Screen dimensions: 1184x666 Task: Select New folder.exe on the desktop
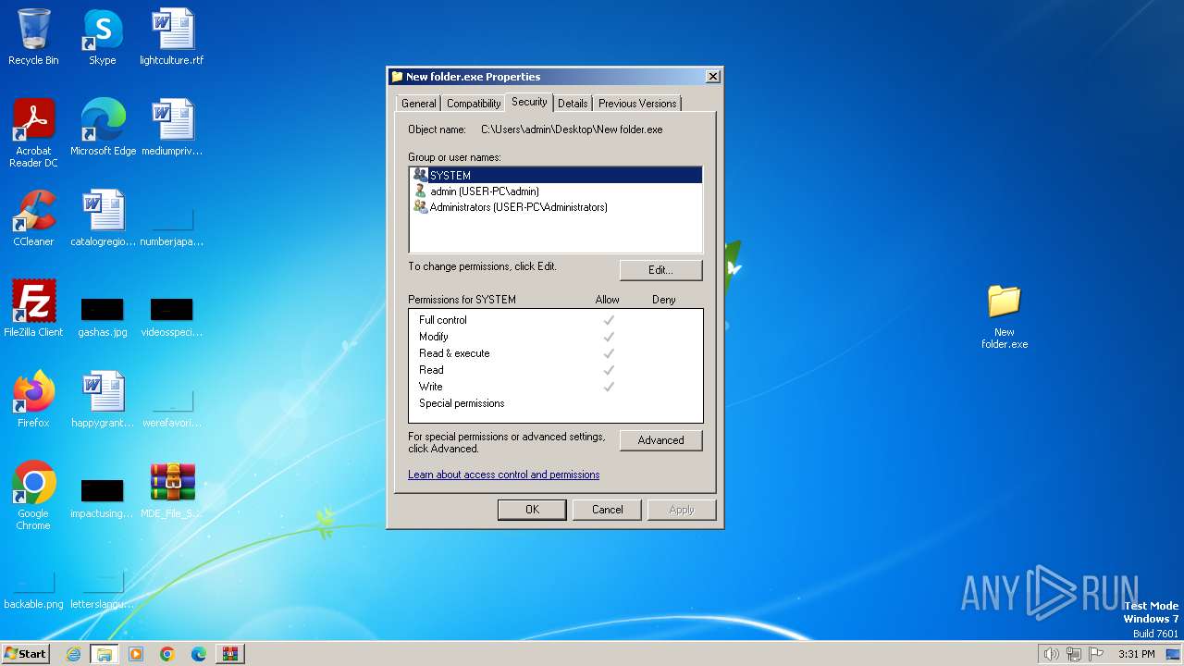point(1005,317)
